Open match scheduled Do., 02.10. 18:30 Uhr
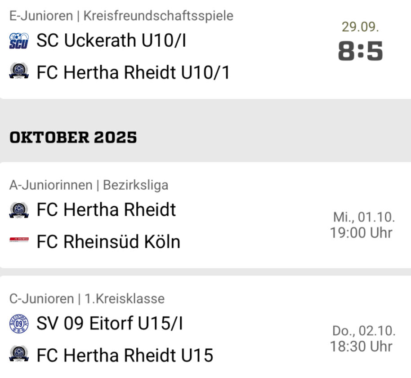The image size is (411, 378). [x=362, y=339]
